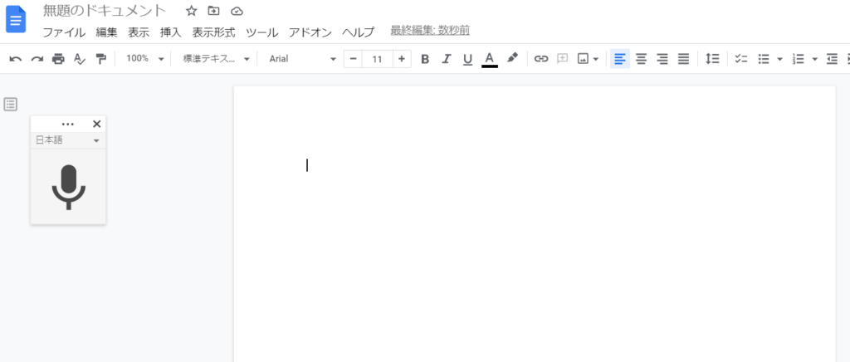Open the 最終編集: 数秒前 version history link
This screenshot has height=362, width=850.
(430, 31)
